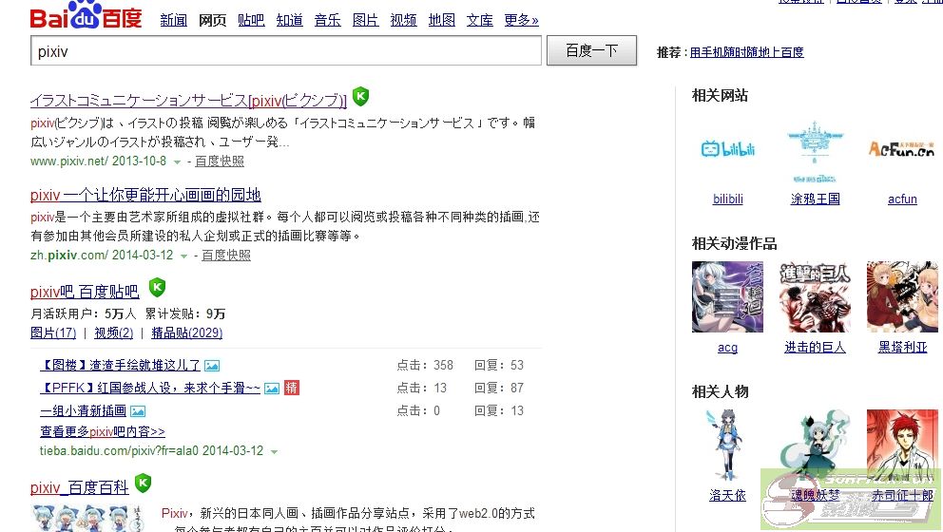Click image icon after 一组小清新插画 post

(138, 411)
